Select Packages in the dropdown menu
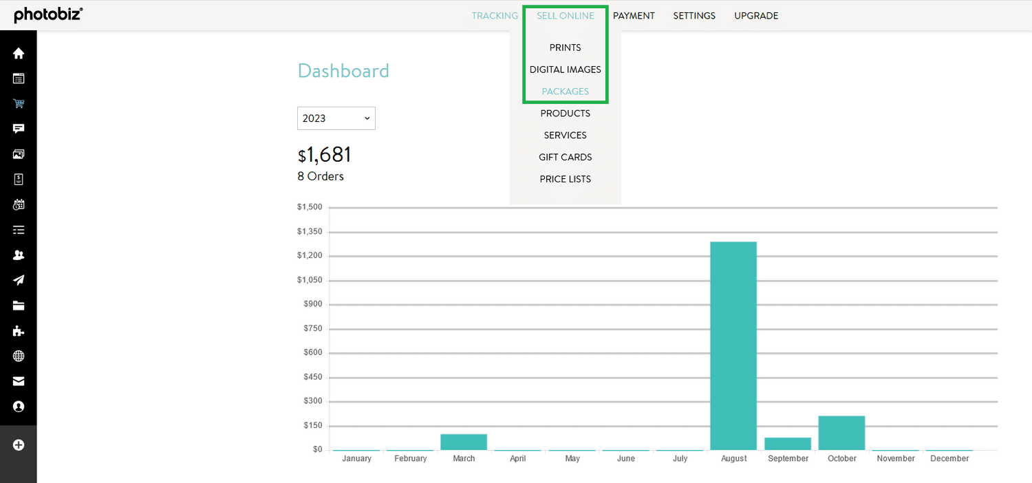 [565, 92]
